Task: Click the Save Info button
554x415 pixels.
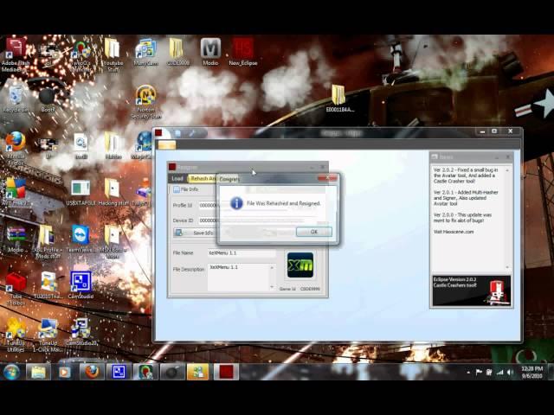Action: (194, 233)
